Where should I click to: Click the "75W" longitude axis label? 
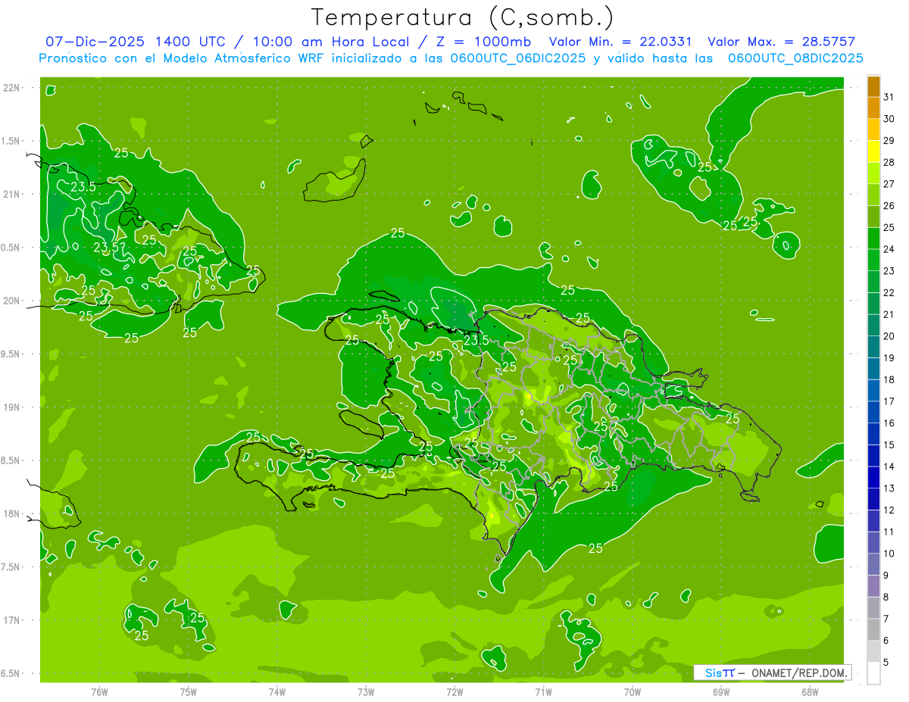(189, 691)
